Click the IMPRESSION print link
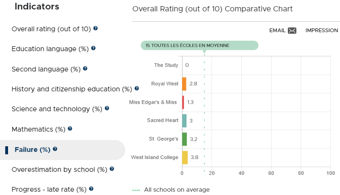 322,30
